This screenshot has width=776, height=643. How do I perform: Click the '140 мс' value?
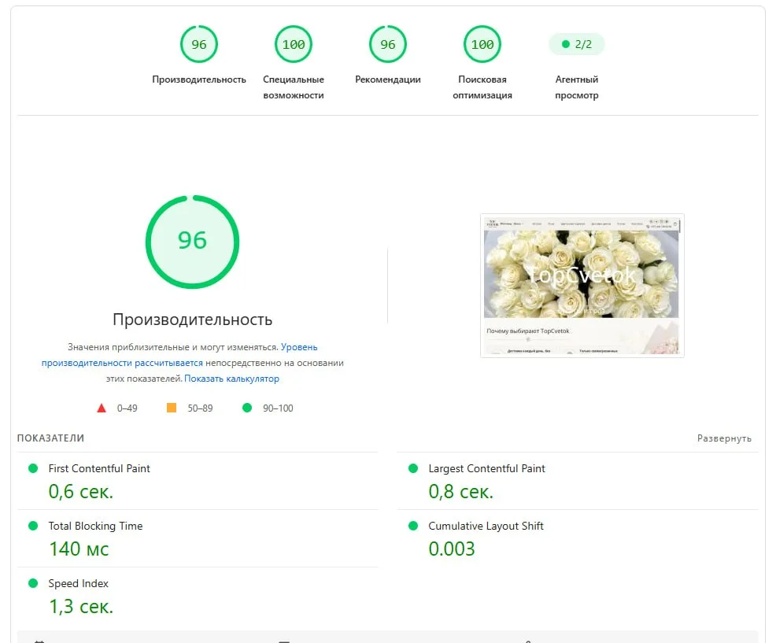(79, 549)
